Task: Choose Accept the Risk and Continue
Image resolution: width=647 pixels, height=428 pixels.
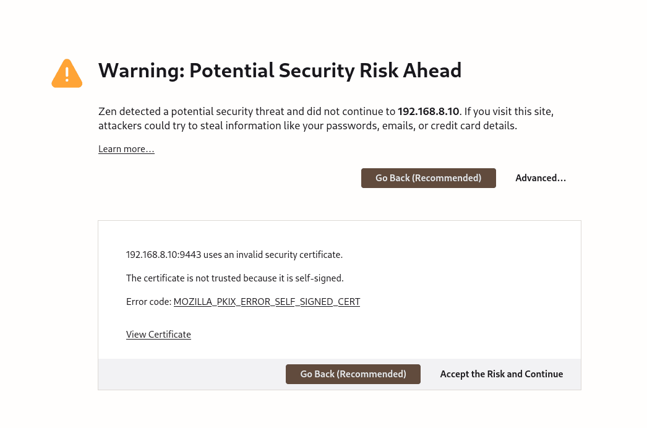Action: [x=502, y=374]
